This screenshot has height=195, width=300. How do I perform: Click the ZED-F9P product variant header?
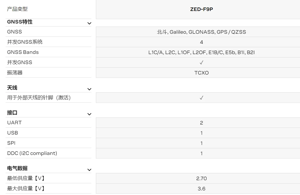click(x=202, y=9)
